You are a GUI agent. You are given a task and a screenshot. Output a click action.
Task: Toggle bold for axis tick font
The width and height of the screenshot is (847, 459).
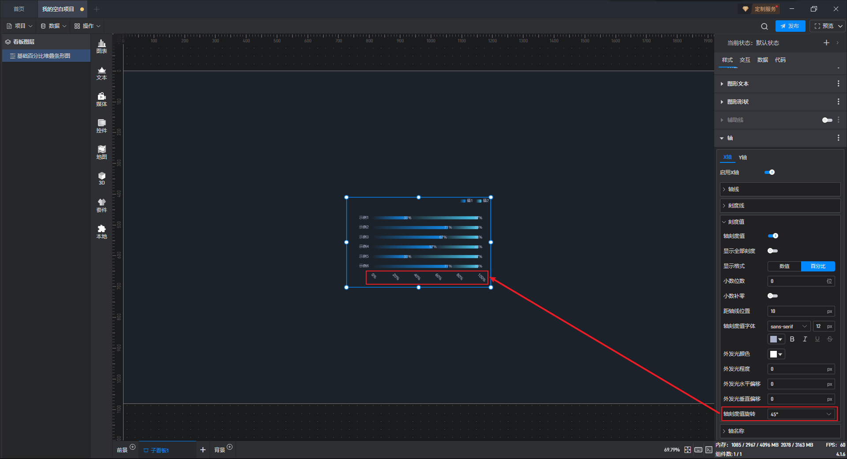pyautogui.click(x=792, y=339)
